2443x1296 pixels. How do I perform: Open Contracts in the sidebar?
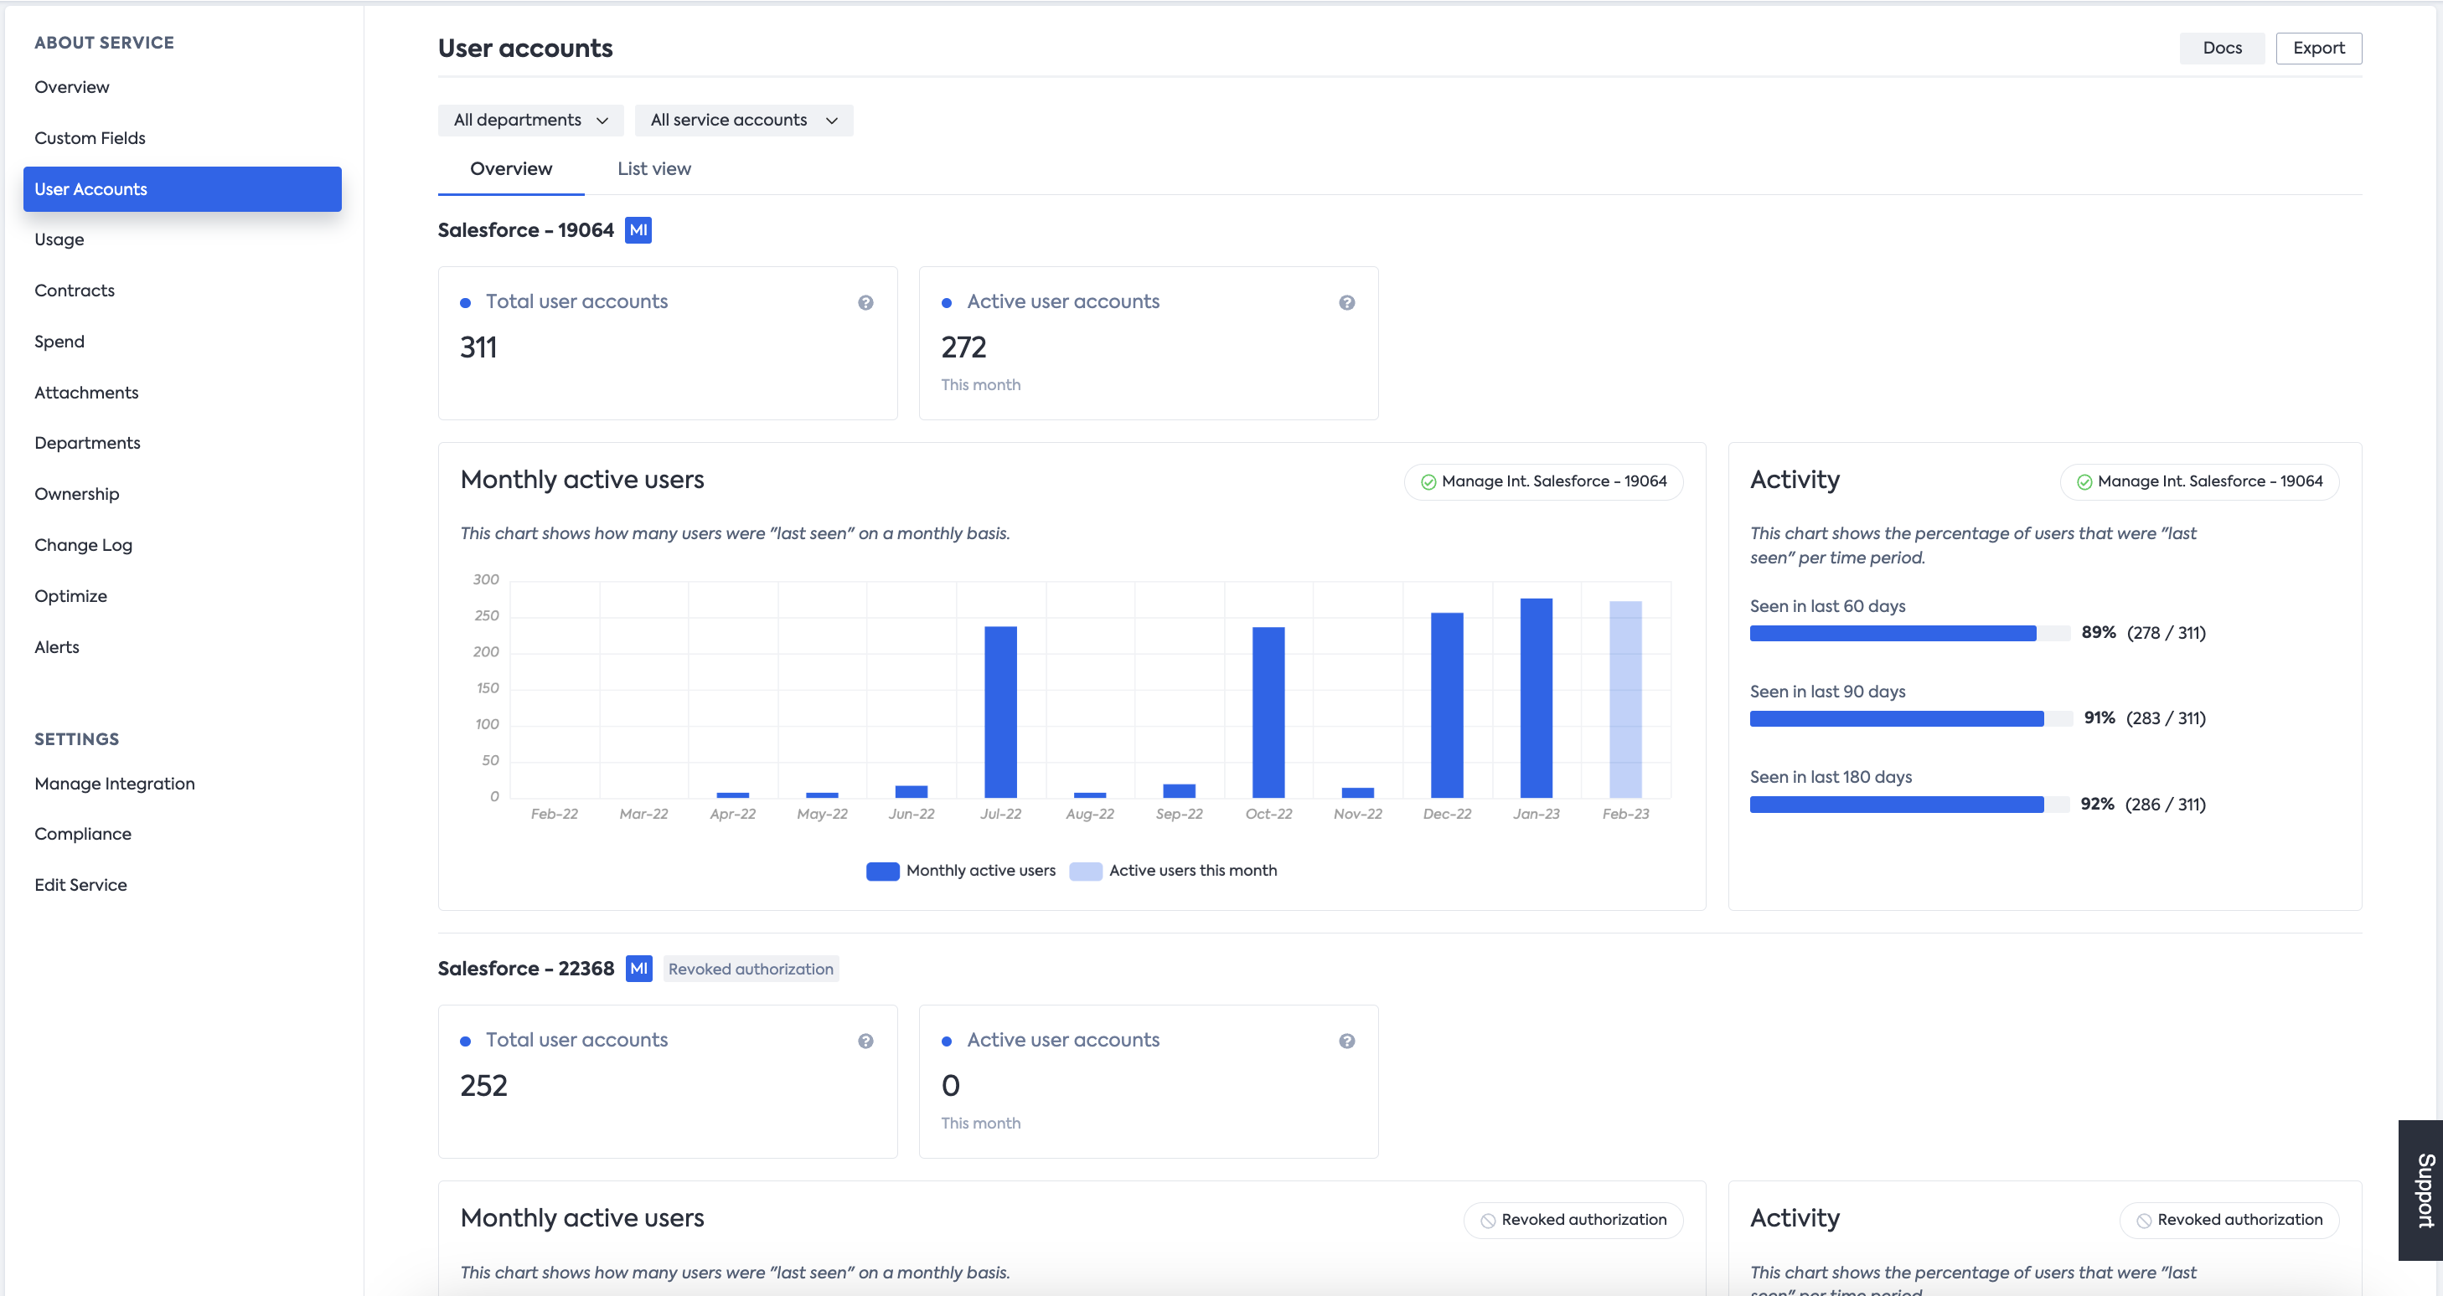tap(74, 291)
